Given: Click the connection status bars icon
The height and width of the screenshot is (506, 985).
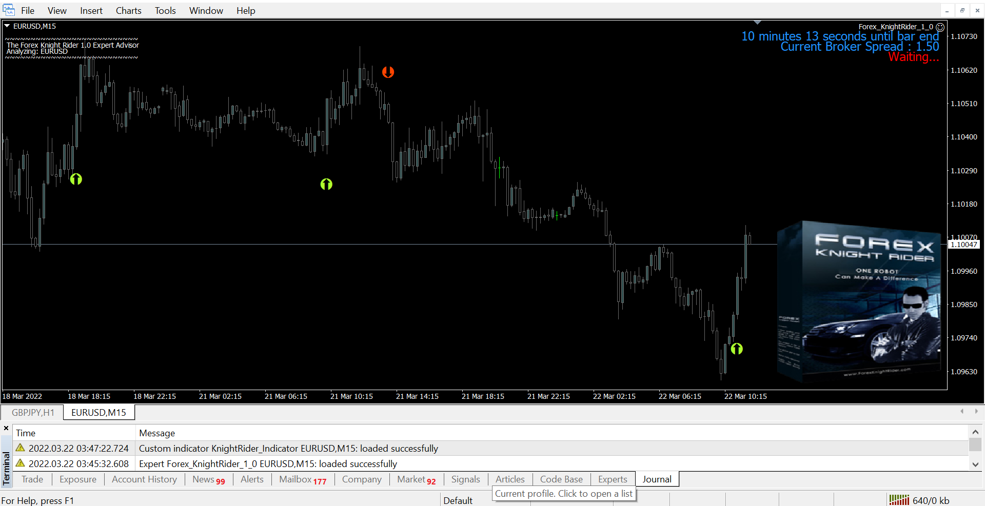Looking at the screenshot, I should [899, 500].
